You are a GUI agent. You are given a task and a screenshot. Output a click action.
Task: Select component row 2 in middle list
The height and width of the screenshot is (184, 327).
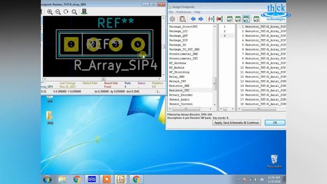pos(226,31)
